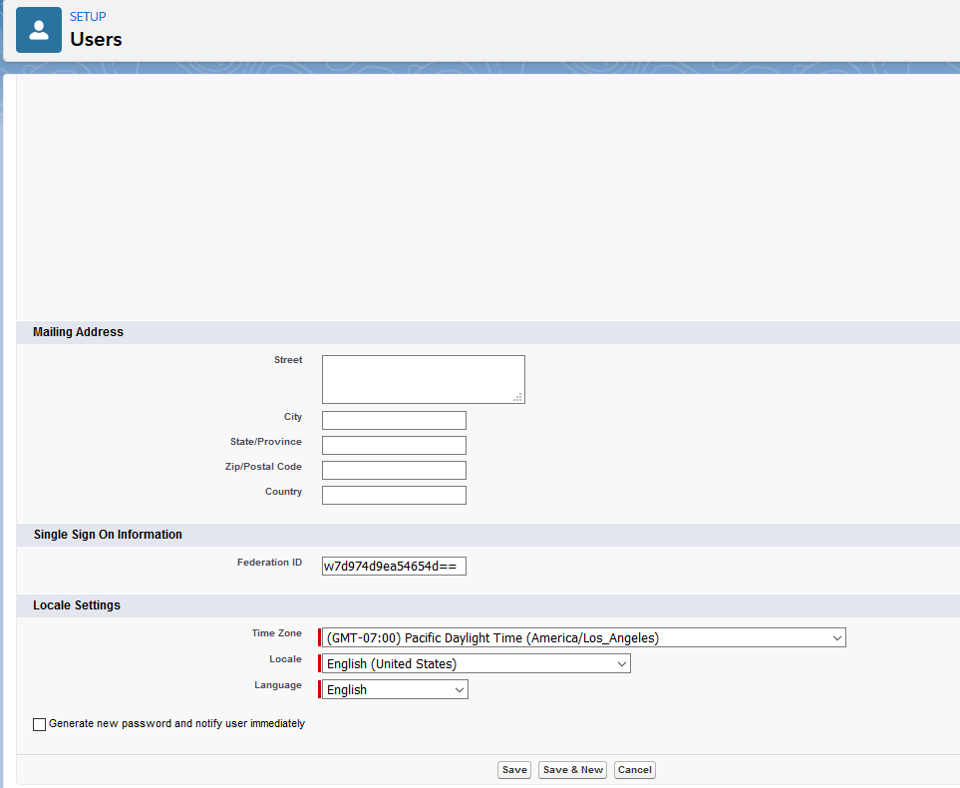Click the Save button
This screenshot has height=788, width=960.
click(x=514, y=770)
